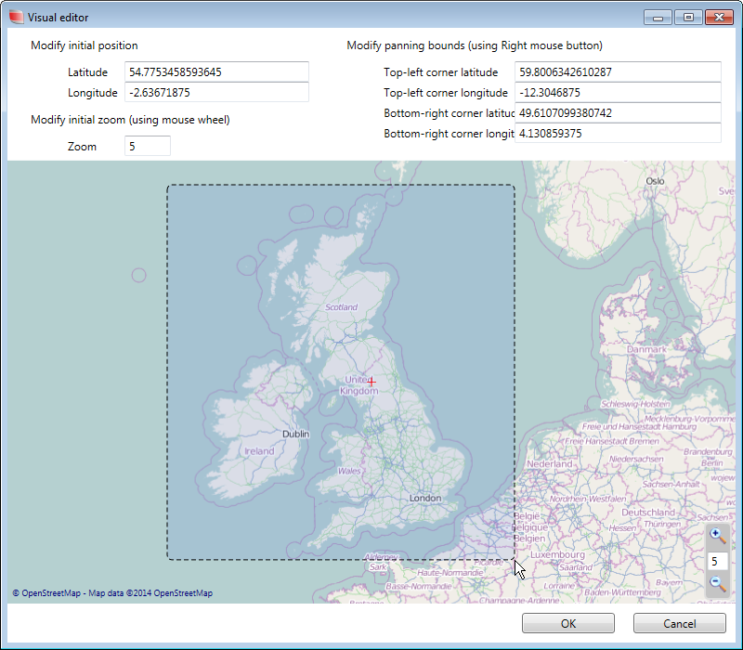The image size is (743, 650).
Task: Click the map zoom-out magnifier icon
Action: tap(717, 583)
